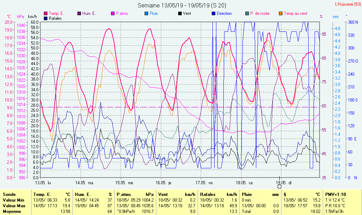The height and width of the screenshot is (215, 362).
Task: Click the 'T.V.12.4 °C' value
Action: pyautogui.click(x=335, y=200)
